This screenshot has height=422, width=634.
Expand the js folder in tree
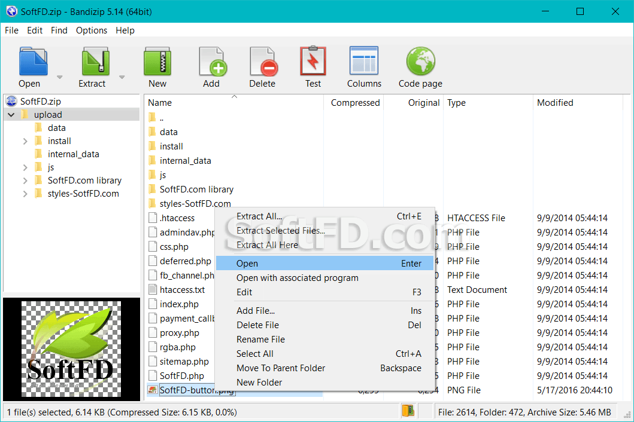pos(25,167)
